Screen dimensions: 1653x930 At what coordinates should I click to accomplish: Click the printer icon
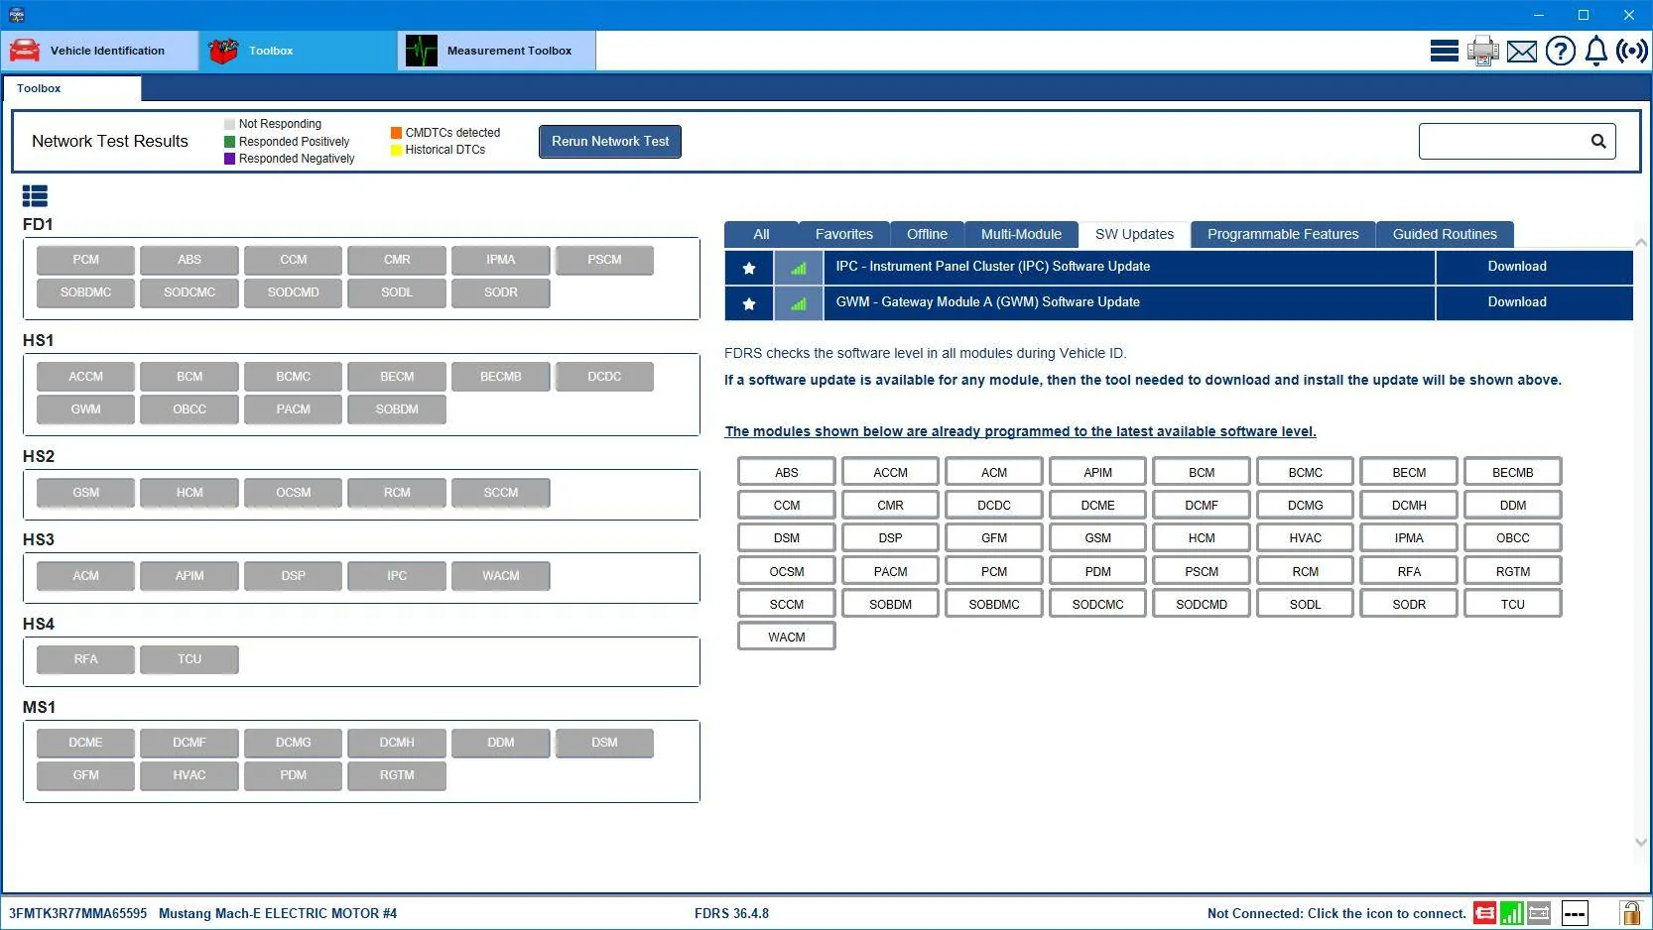pos(1482,51)
